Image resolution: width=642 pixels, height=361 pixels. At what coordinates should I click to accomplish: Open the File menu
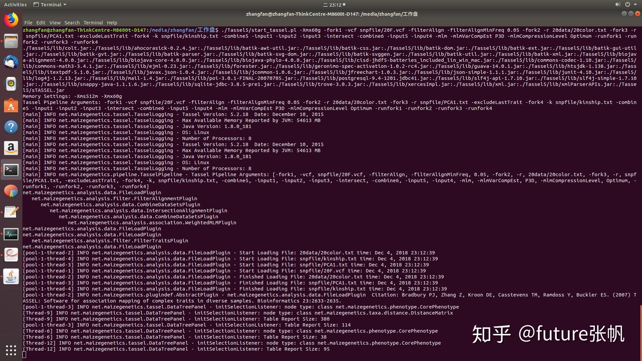coord(28,23)
